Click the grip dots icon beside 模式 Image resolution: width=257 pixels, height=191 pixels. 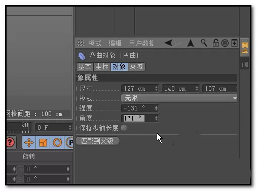tap(81, 43)
